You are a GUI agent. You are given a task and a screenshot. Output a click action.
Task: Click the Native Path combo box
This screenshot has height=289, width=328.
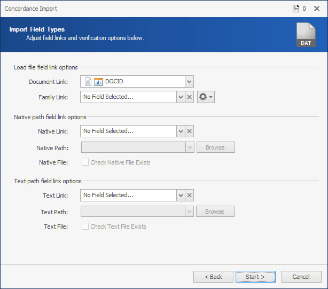pyautogui.click(x=138, y=147)
